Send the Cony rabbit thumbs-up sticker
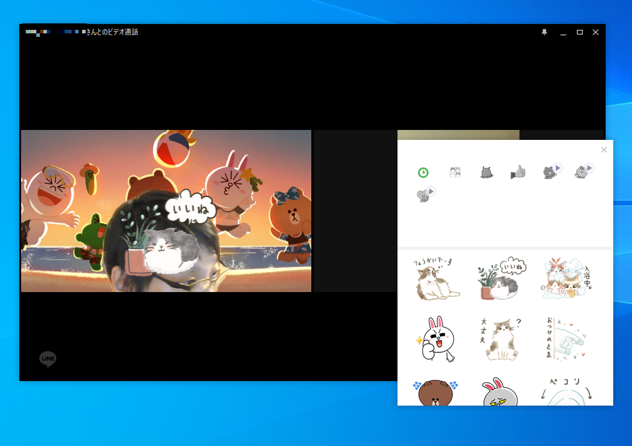Screen dimensions: 632x446 tap(436, 339)
